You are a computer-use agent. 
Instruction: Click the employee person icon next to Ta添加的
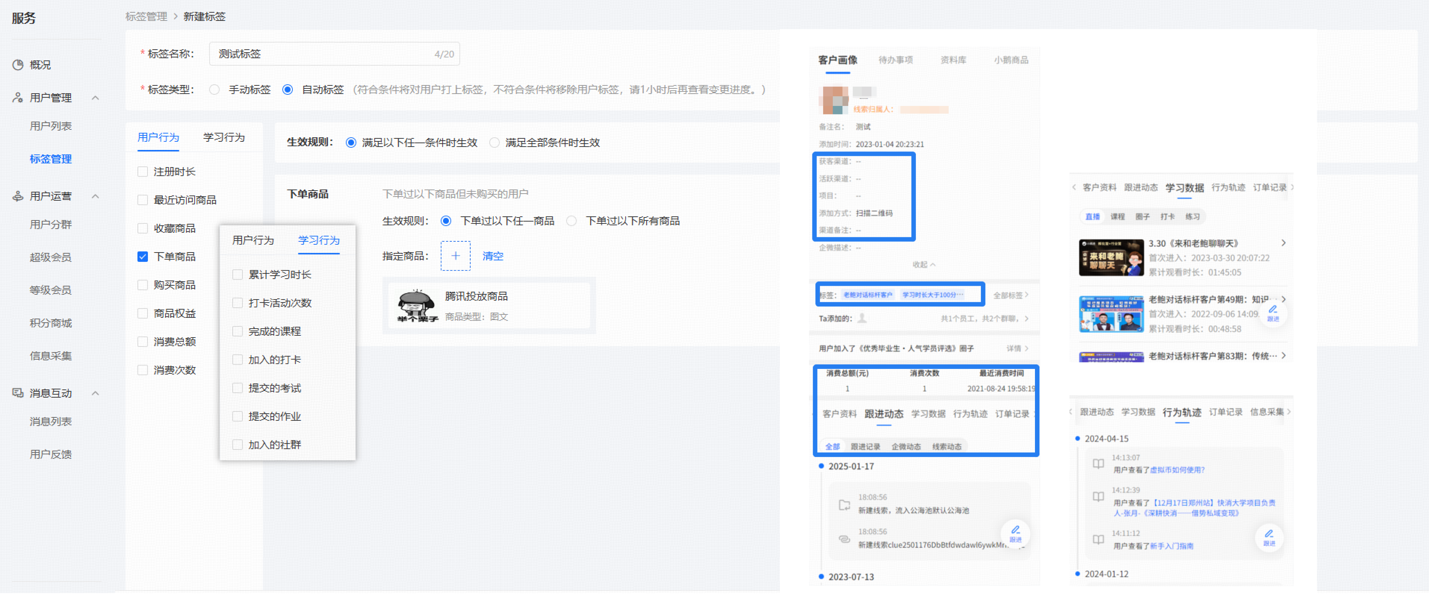(x=862, y=319)
